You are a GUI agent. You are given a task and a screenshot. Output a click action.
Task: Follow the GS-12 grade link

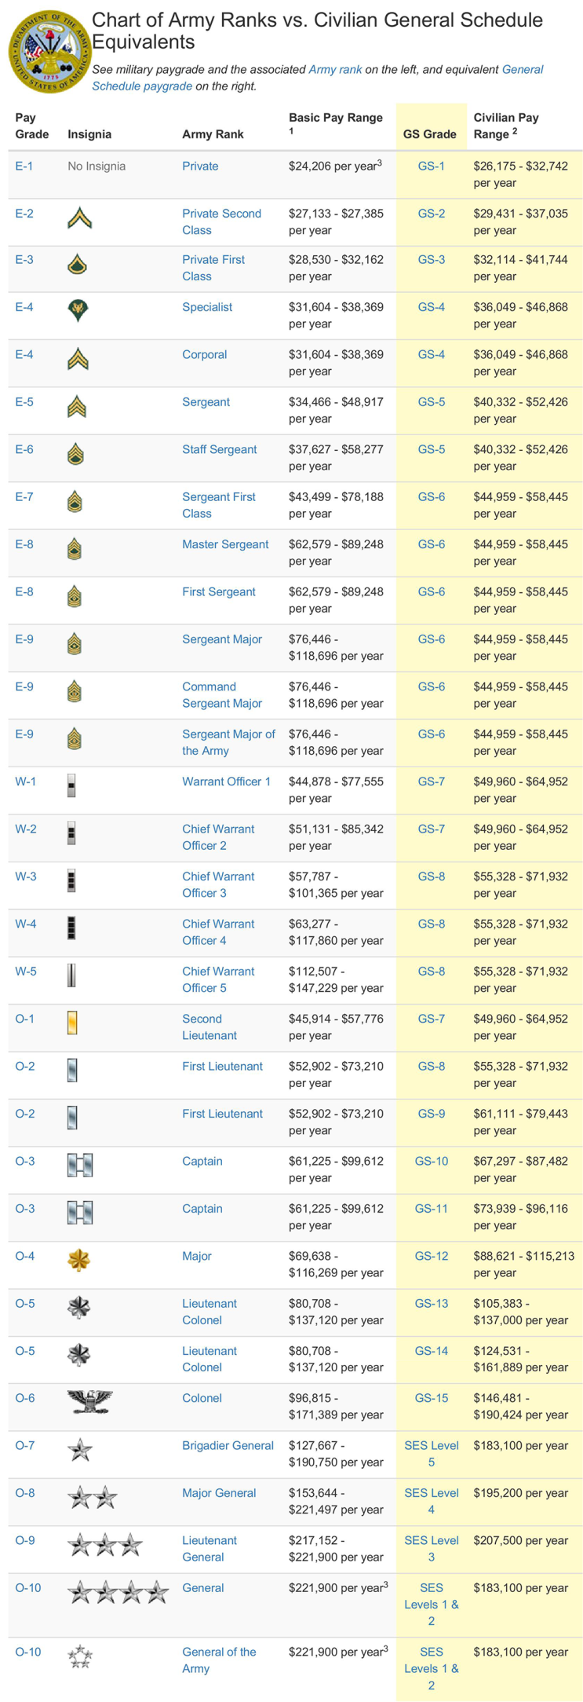431,1256
